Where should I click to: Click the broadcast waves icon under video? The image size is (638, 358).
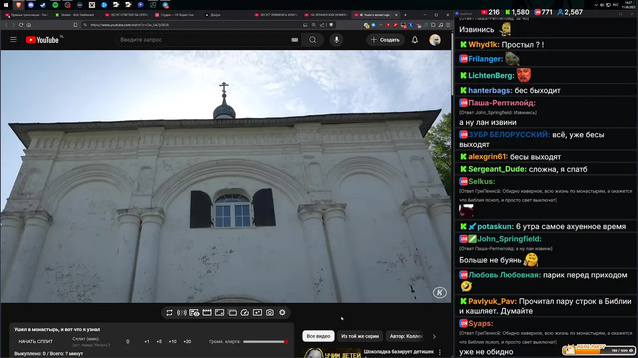tap(182, 313)
